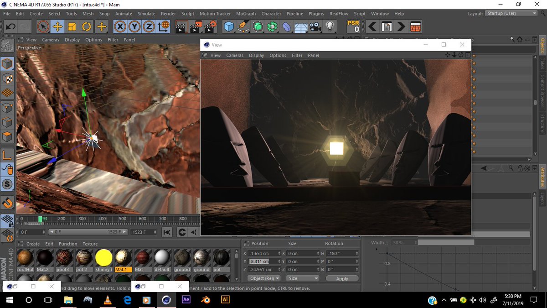The width and height of the screenshot is (547, 308).
Task: Click the Attributes side tab
Action: [x=542, y=176]
